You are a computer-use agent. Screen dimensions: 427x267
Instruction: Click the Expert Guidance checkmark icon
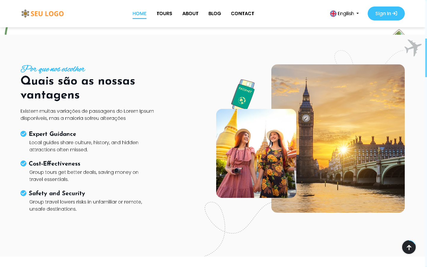(x=23, y=134)
